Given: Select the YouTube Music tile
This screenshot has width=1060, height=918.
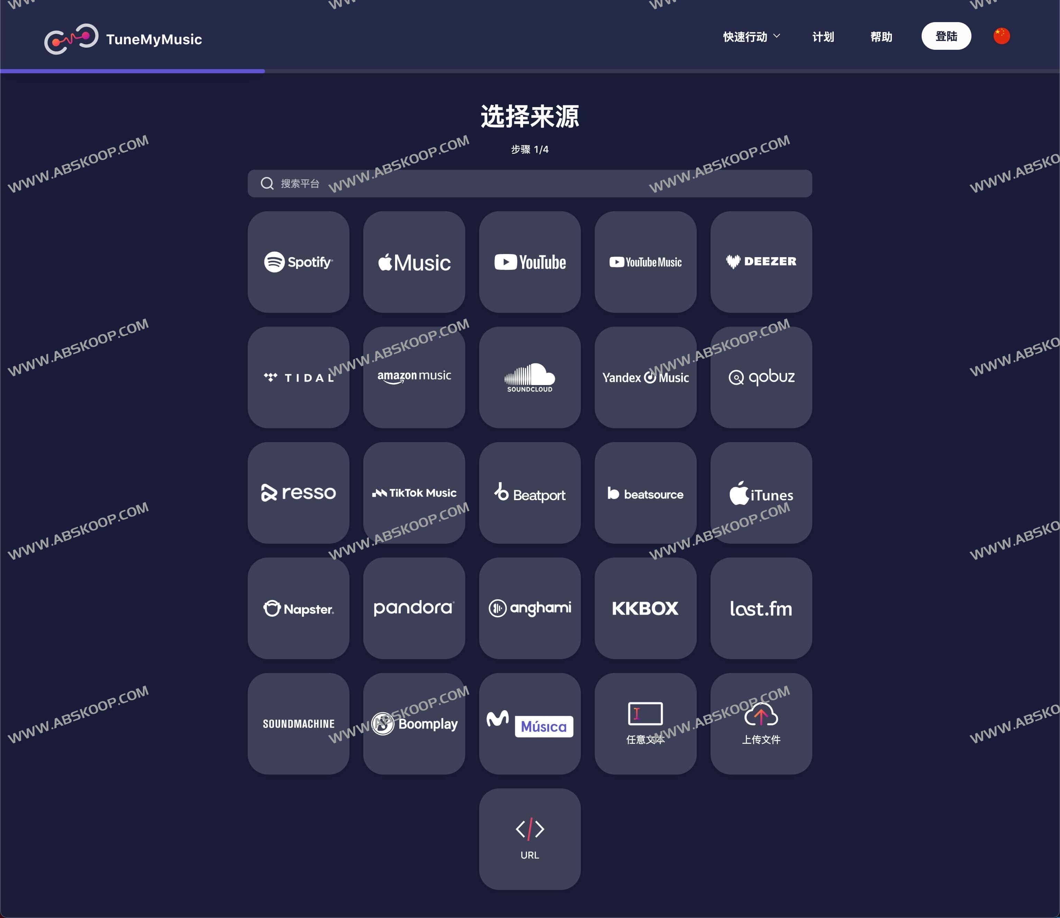Looking at the screenshot, I should 645,262.
